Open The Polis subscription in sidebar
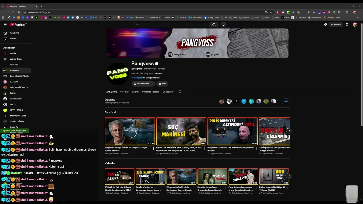The image size is (363, 204). click(16, 65)
